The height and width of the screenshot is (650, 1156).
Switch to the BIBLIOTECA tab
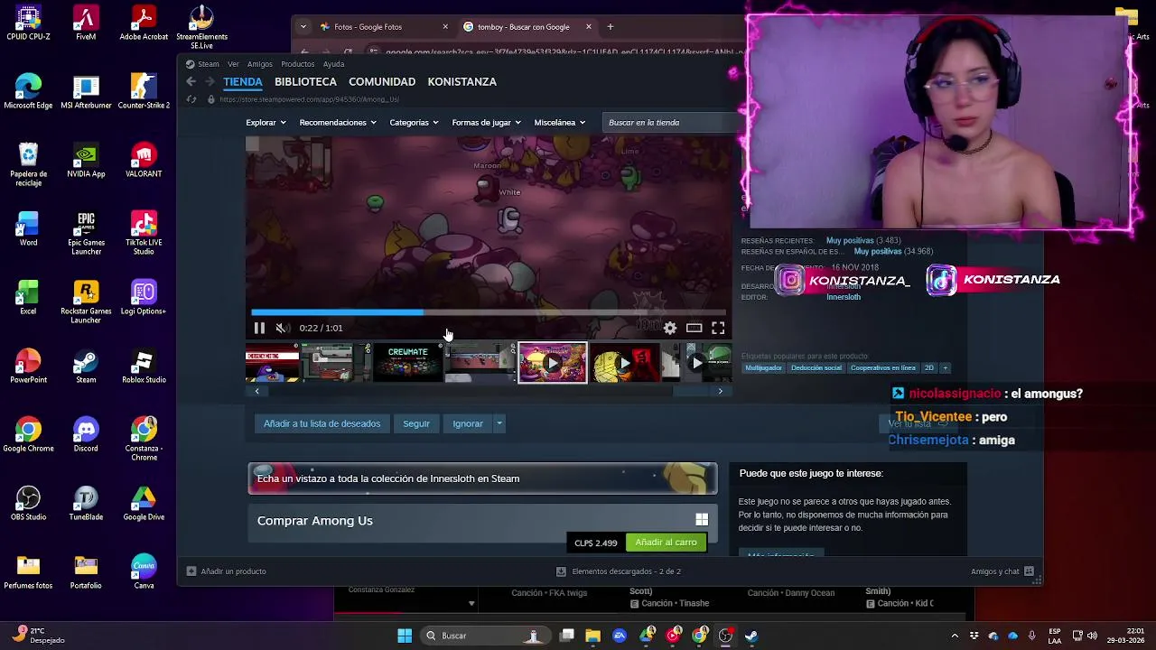(305, 81)
